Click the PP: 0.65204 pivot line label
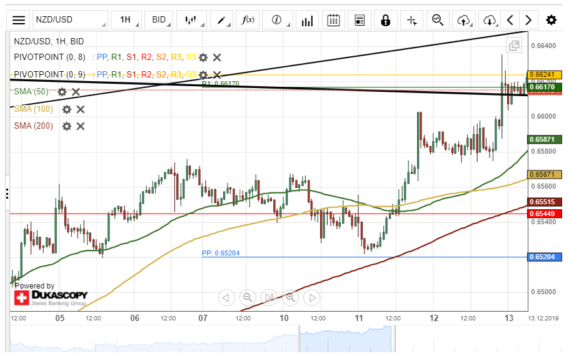This screenshot has height=356, width=569. point(221,253)
